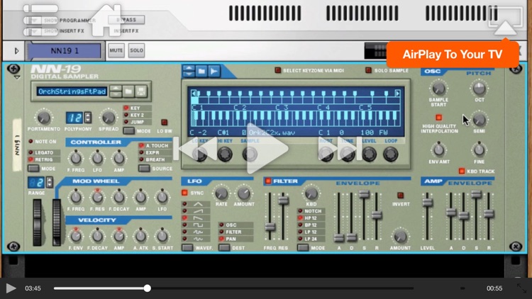Adjust pitch bend RANGE stepper

[50, 182]
